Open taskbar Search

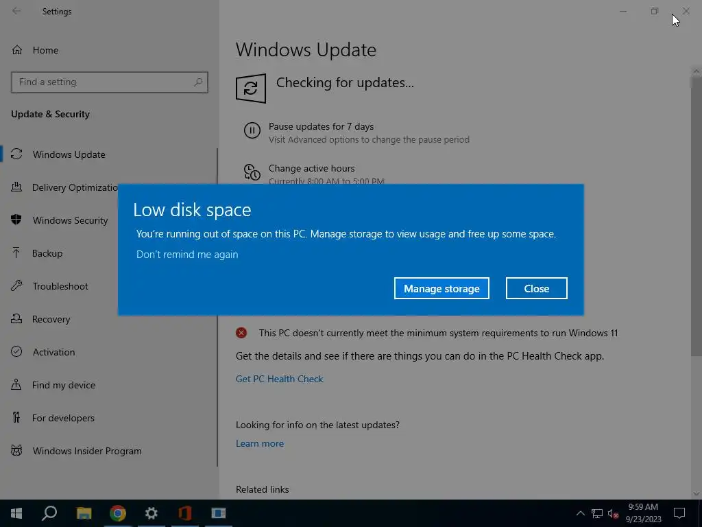(x=49, y=513)
